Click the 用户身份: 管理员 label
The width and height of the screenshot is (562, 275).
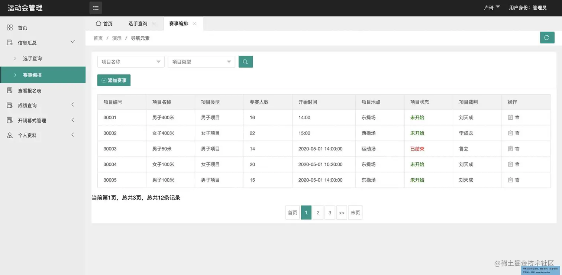[528, 7]
